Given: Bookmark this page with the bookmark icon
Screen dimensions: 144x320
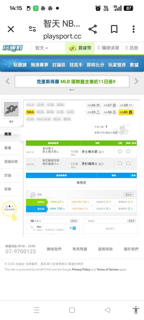Looking at the screenshot, I should tap(114, 29).
